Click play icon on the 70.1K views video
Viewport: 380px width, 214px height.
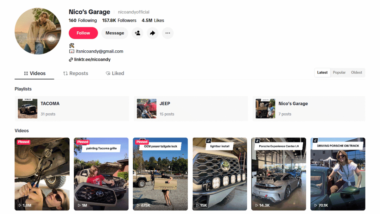tap(316, 205)
